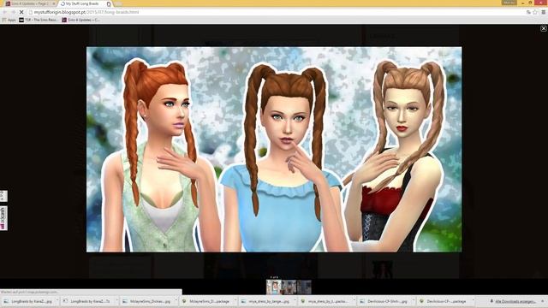Open the Sims 4 Updates bookmark
This screenshot has height=308, width=548.
[80, 20]
